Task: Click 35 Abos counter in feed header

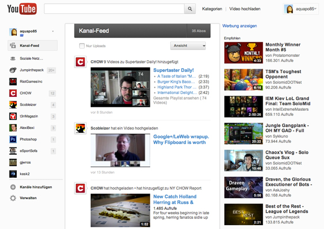Action: 198,31
